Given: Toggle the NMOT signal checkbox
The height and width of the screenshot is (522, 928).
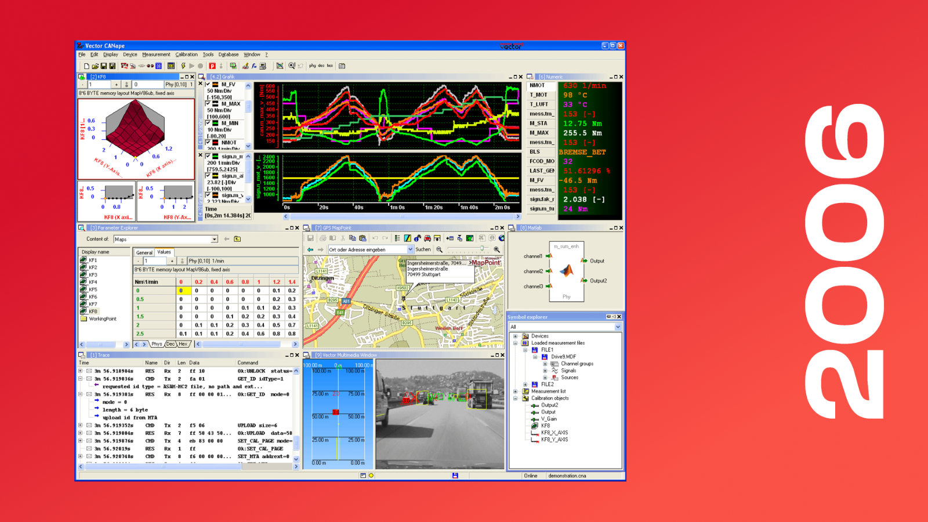Looking at the screenshot, I should (208, 142).
